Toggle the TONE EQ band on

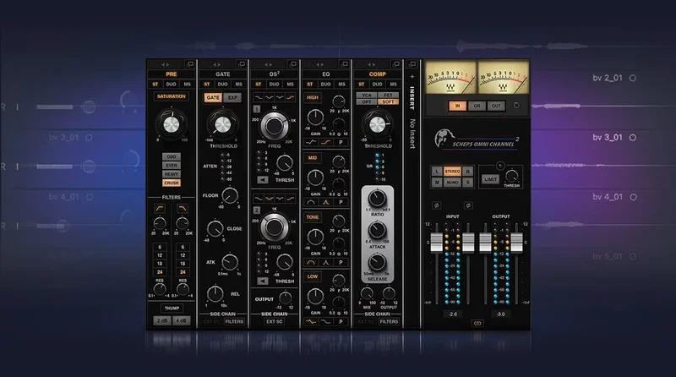(x=313, y=217)
